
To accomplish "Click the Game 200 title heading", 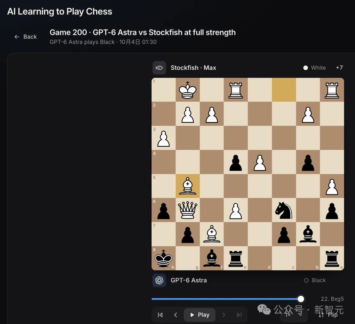I will 143,32.
